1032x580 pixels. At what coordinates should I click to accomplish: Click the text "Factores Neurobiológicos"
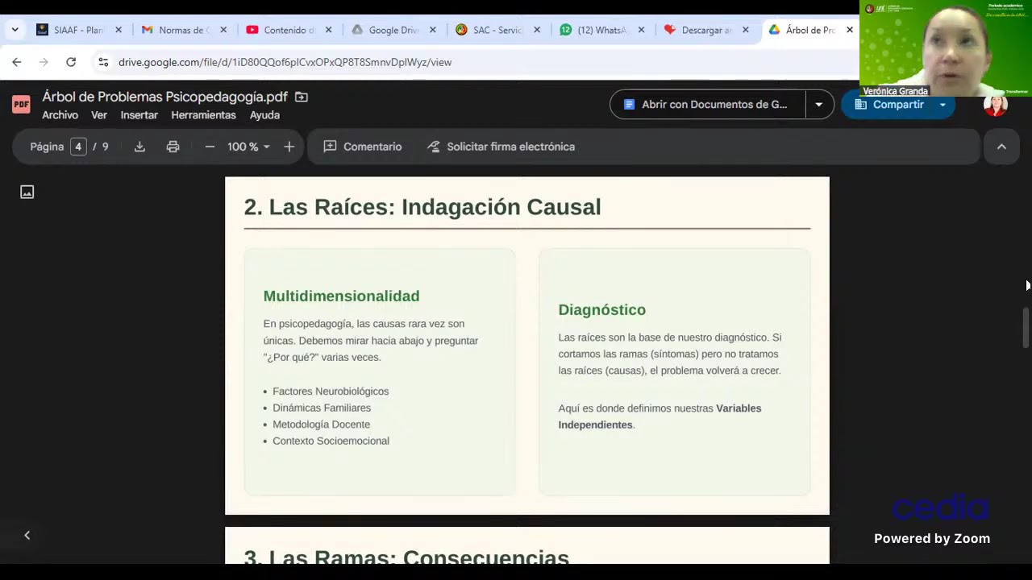331,391
